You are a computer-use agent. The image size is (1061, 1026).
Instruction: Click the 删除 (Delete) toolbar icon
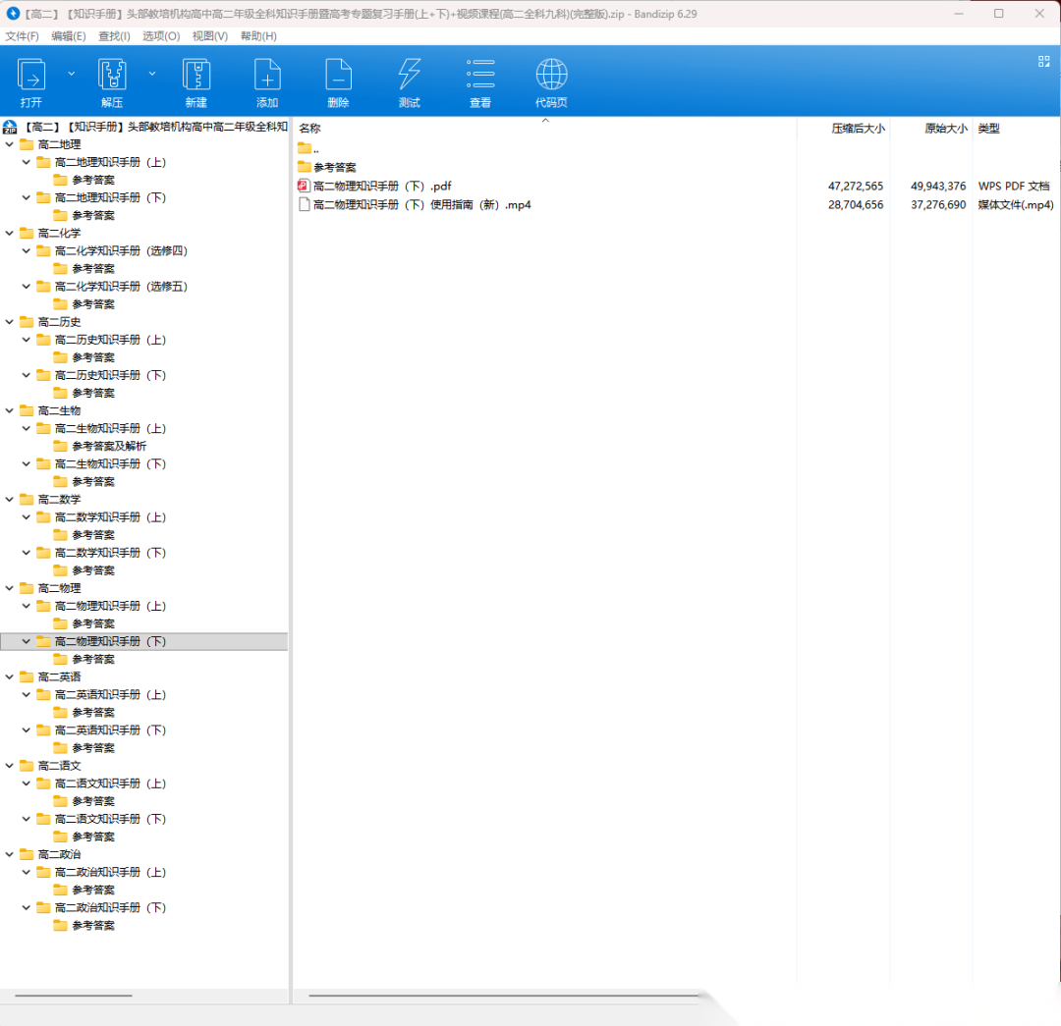(338, 76)
